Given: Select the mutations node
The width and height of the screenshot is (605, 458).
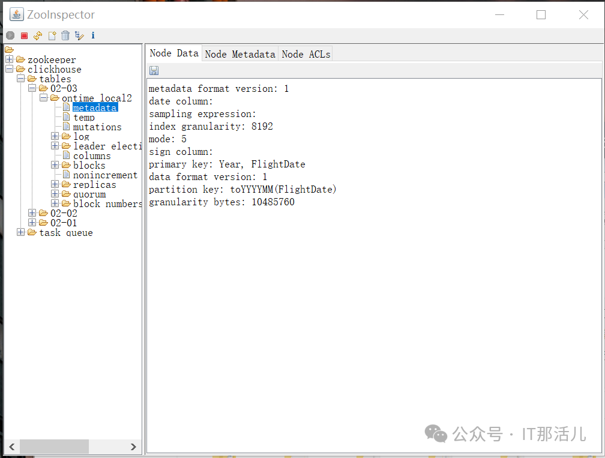Looking at the screenshot, I should (x=97, y=127).
